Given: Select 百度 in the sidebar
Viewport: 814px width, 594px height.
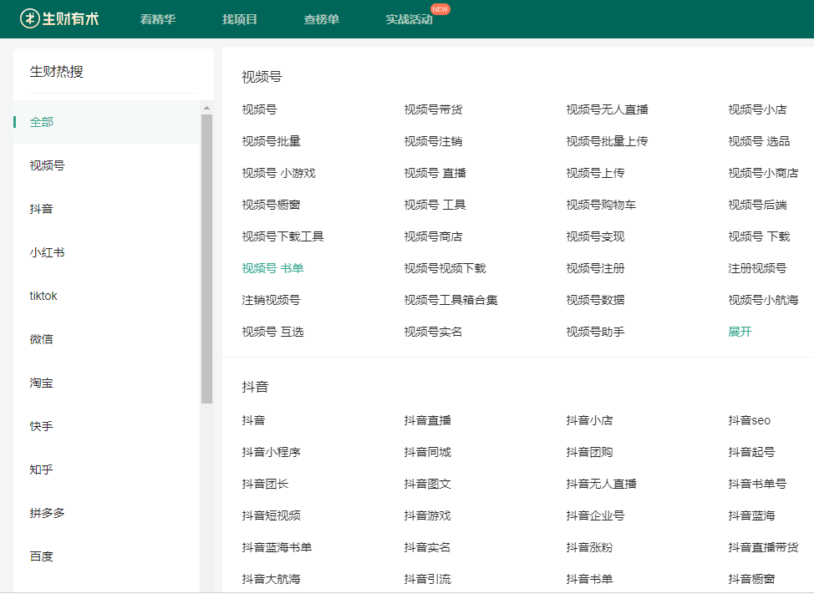Looking at the screenshot, I should [x=42, y=556].
